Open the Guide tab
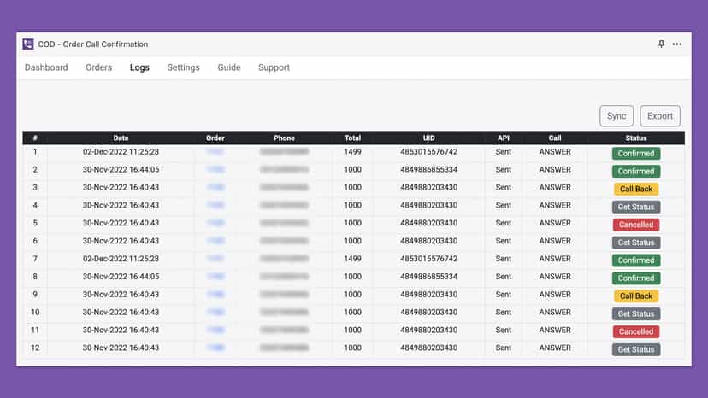This screenshot has width=708, height=398. tap(229, 67)
